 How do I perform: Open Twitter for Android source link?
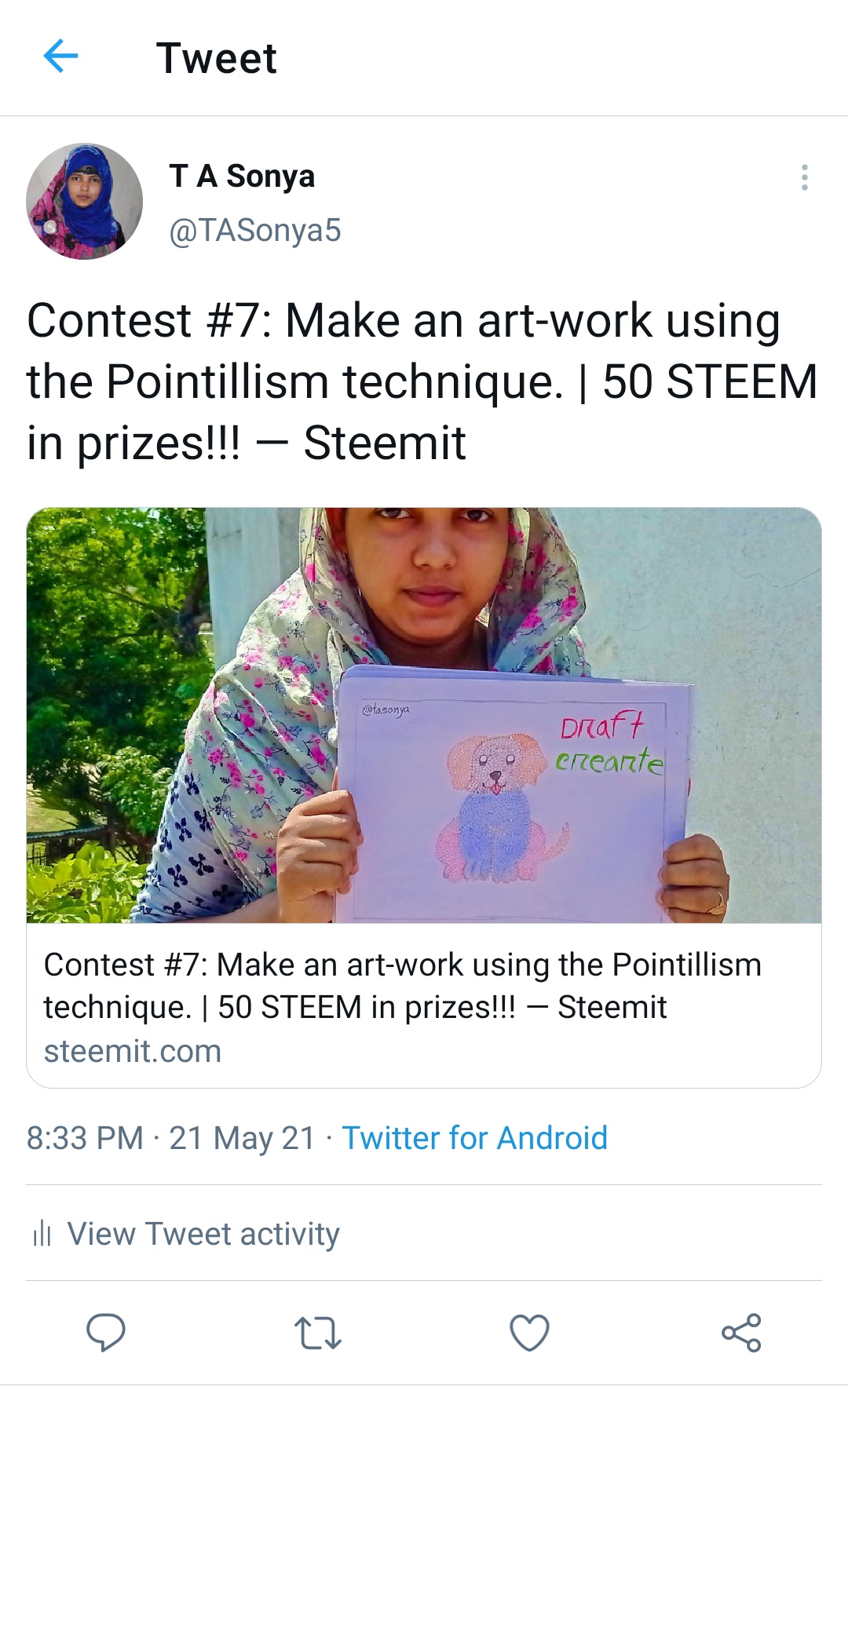pos(475,1138)
